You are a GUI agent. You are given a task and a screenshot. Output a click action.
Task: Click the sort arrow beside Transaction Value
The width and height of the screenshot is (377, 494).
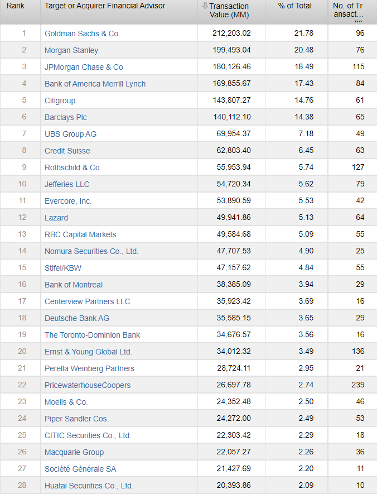pyautogui.click(x=205, y=6)
